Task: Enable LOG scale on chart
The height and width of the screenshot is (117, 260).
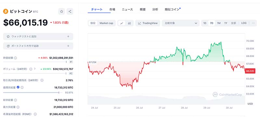Action: click(x=244, y=23)
